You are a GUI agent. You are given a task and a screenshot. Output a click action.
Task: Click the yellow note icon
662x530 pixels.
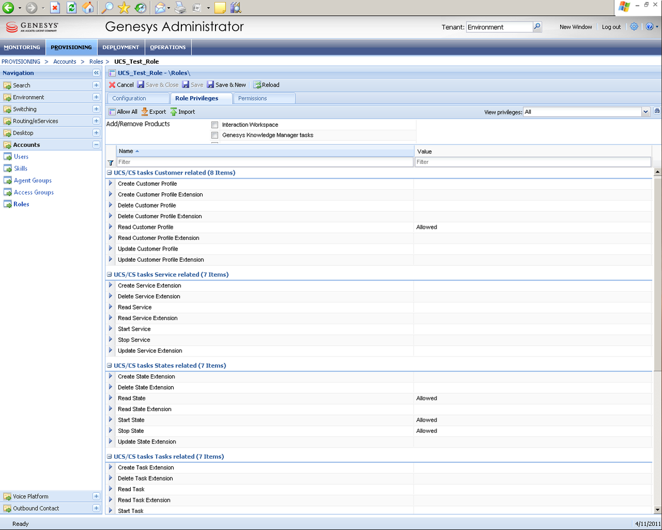pyautogui.click(x=220, y=7)
